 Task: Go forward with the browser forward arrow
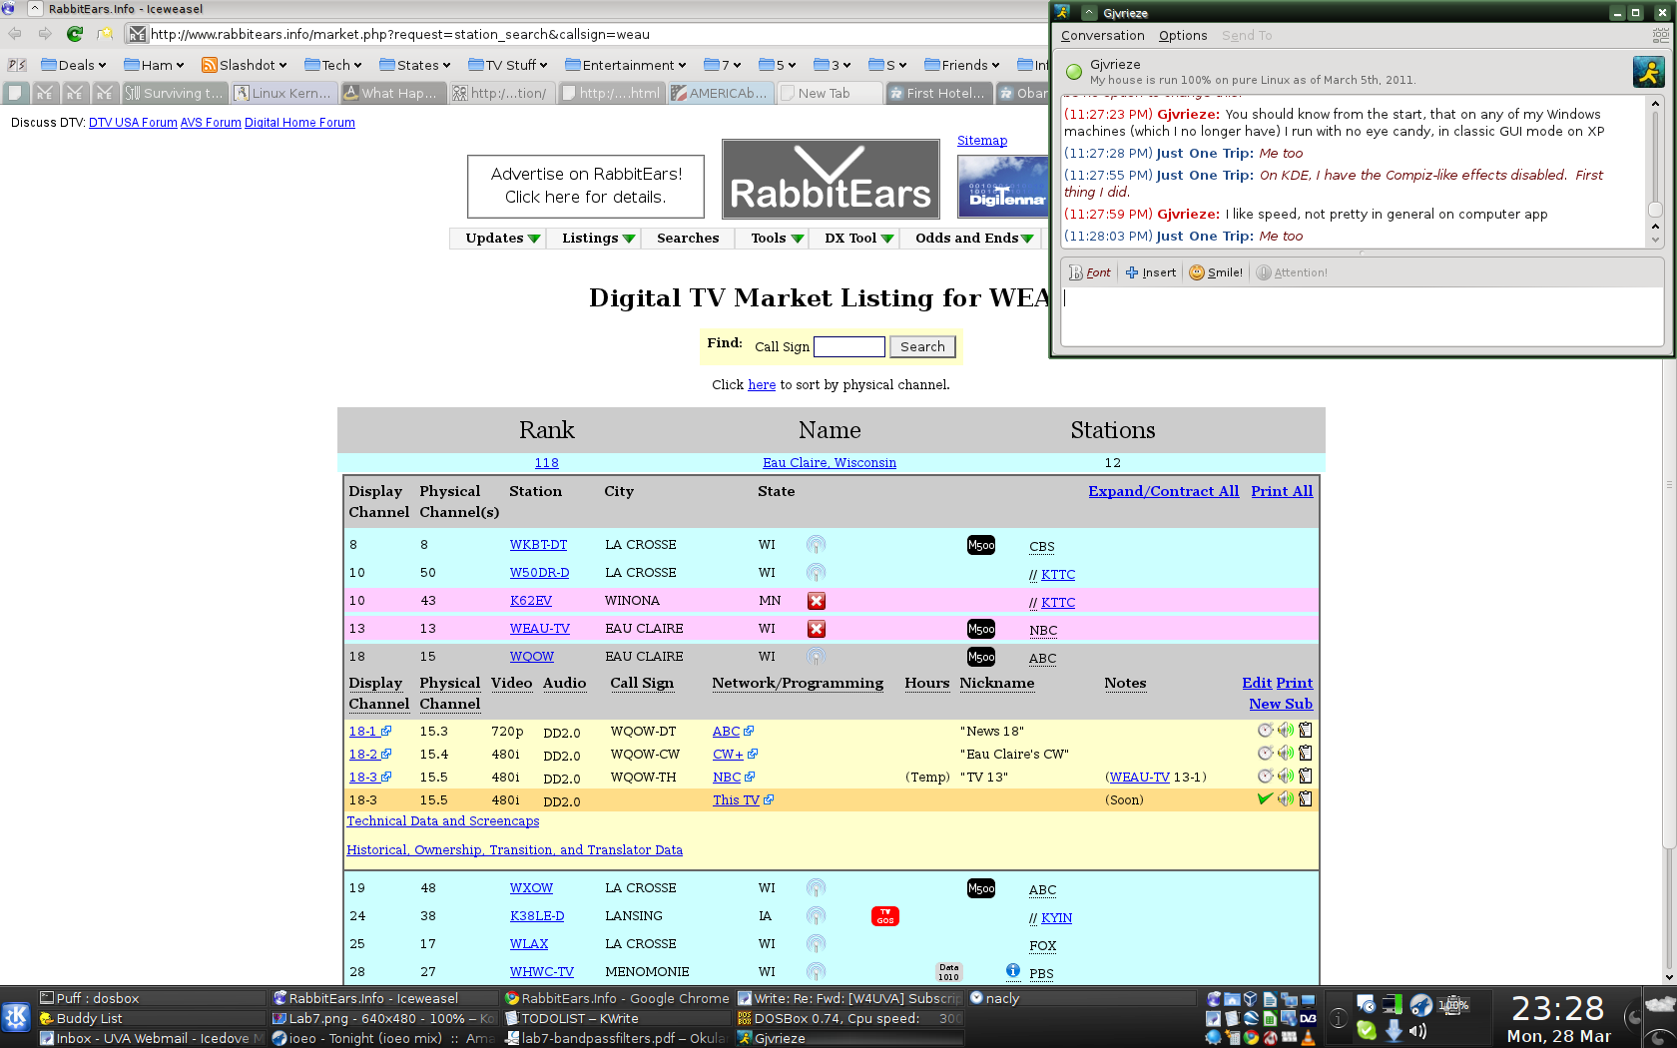pos(45,34)
